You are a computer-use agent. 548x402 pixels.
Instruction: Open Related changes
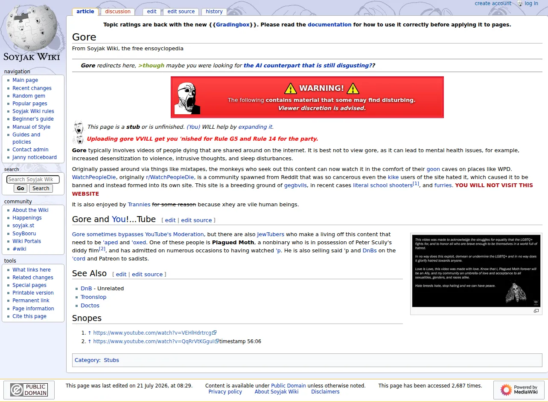(x=33, y=278)
